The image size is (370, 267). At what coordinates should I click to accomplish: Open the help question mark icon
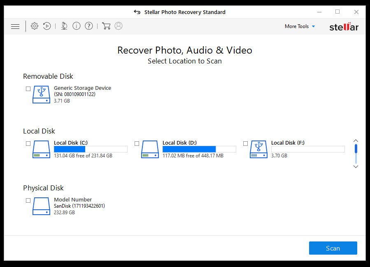(89, 26)
